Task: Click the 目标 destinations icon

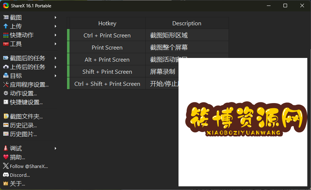Action: (x=6, y=76)
